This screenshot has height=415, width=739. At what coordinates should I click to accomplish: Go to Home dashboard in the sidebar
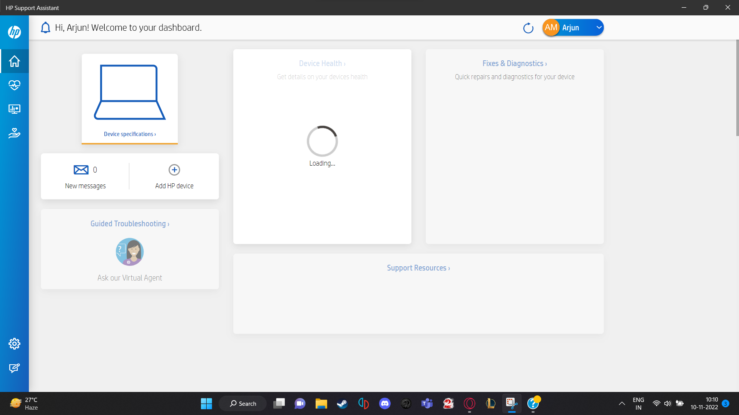coord(15,61)
